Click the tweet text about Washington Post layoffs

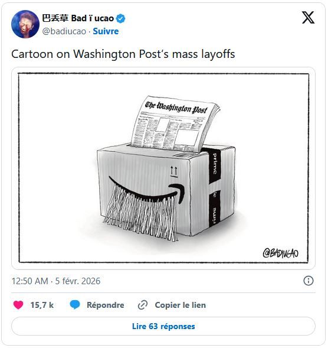point(123,54)
